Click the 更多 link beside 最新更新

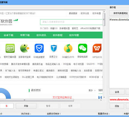coord(91,90)
